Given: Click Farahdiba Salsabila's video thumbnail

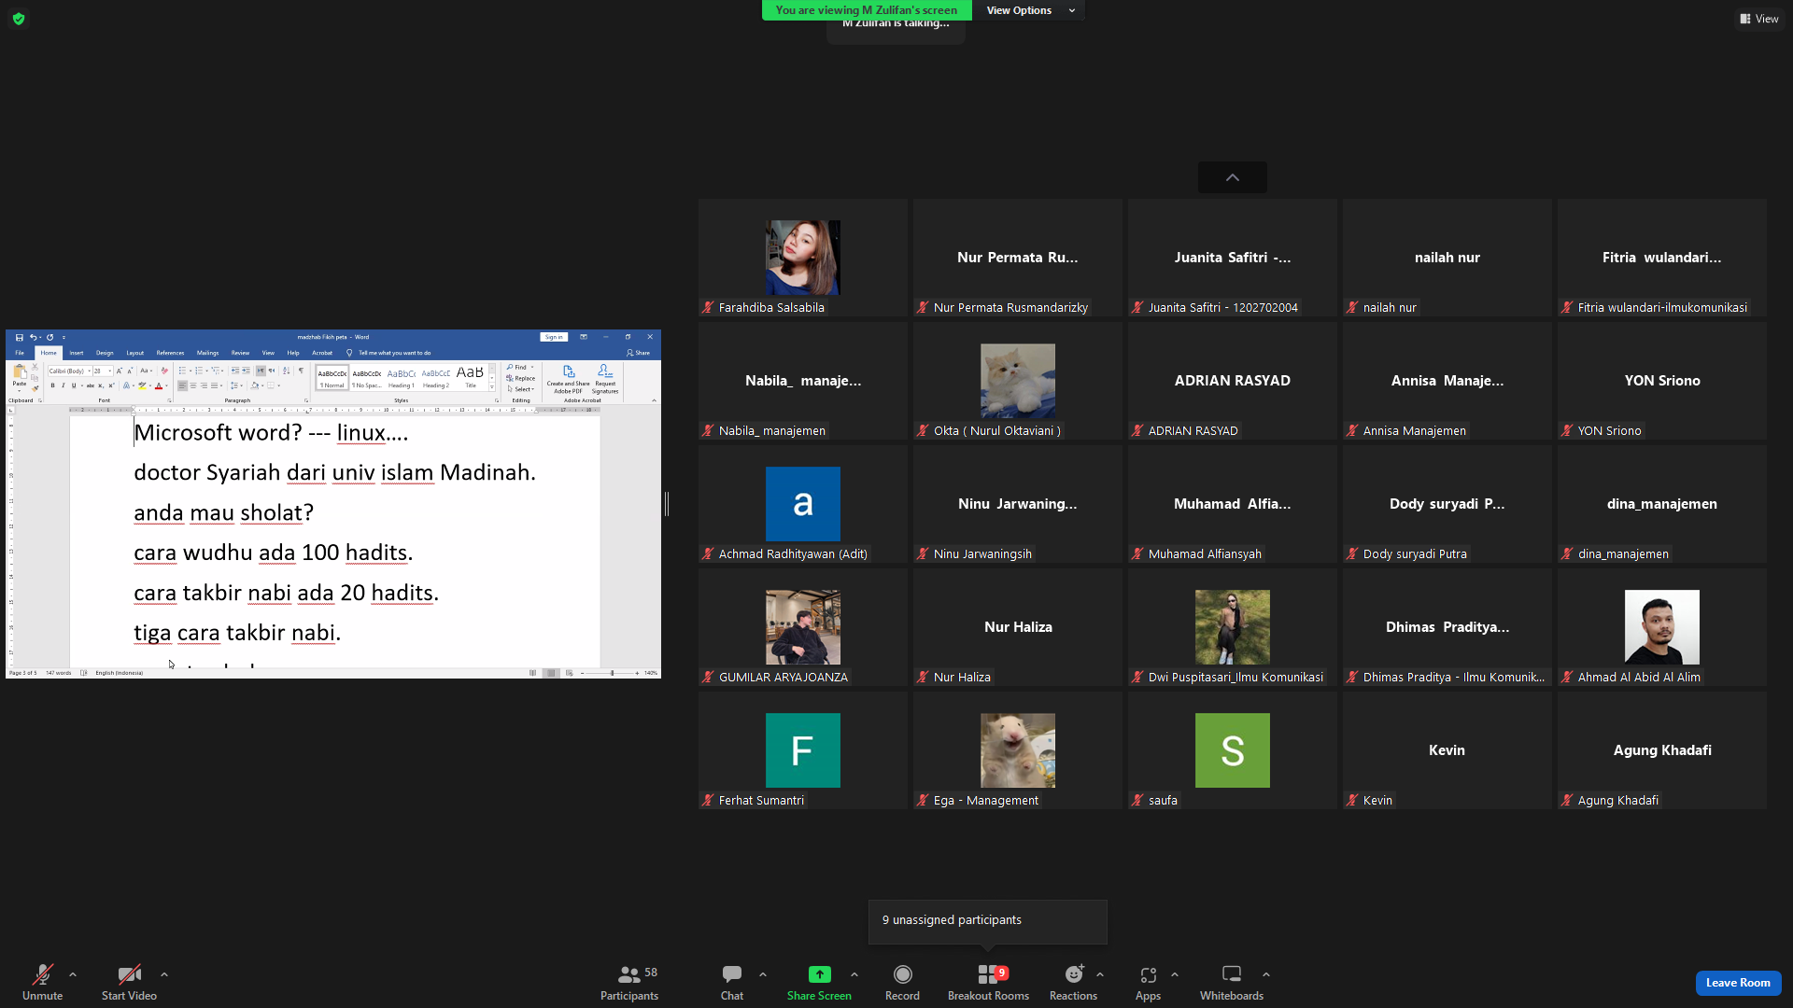Looking at the screenshot, I should point(803,258).
